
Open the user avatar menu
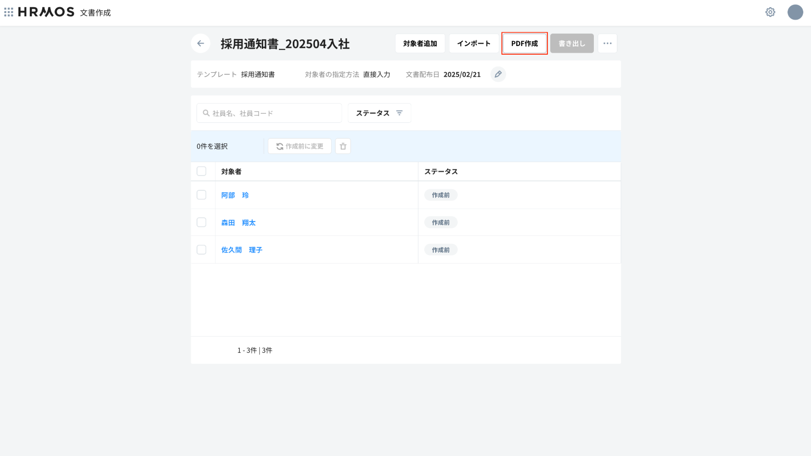pos(795,12)
